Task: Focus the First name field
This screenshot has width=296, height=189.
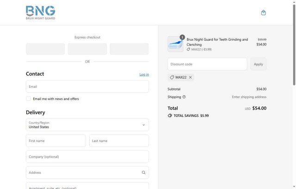Action: [55, 141]
